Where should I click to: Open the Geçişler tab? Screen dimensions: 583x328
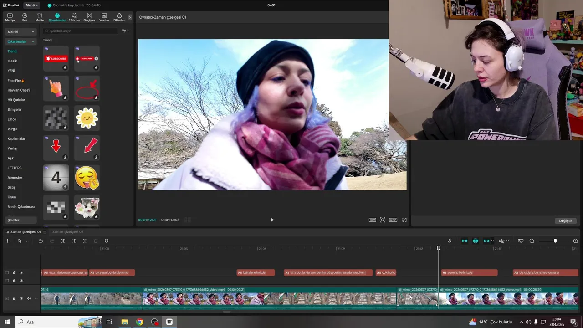[x=89, y=17]
